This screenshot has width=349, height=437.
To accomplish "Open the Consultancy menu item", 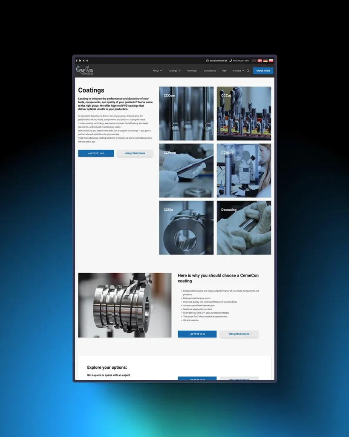I will [210, 71].
